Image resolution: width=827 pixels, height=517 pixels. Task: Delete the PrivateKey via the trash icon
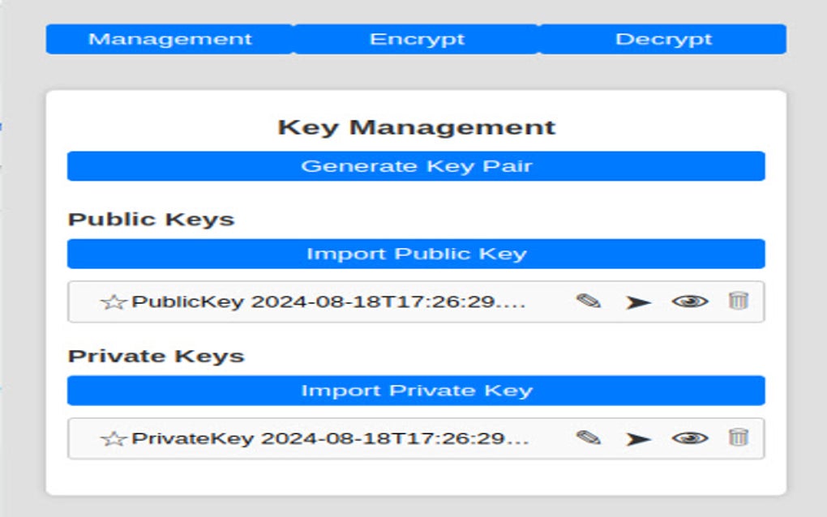point(738,438)
